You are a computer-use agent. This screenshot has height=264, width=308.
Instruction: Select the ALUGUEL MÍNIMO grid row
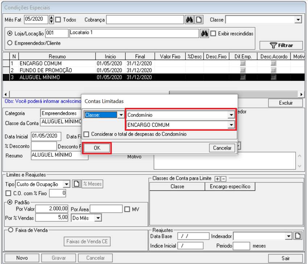pyautogui.click(x=154, y=77)
